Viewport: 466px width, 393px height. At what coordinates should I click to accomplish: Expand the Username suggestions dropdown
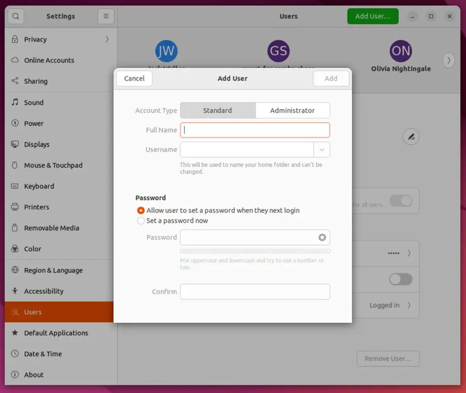point(322,149)
